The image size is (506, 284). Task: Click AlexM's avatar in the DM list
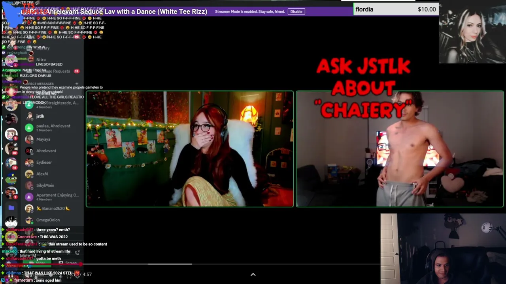click(29, 174)
